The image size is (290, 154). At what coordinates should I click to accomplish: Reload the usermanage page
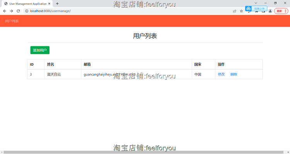(x=18, y=11)
